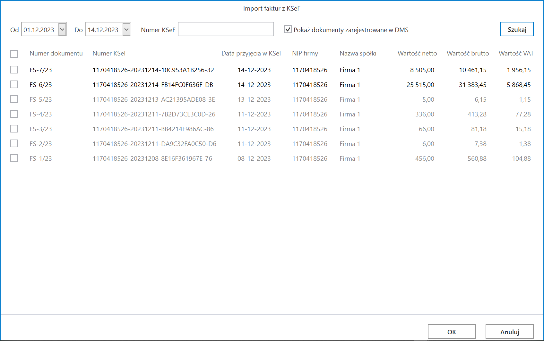Click gross value 31 383,45
Image resolution: width=544 pixels, height=341 pixels.
point(473,85)
